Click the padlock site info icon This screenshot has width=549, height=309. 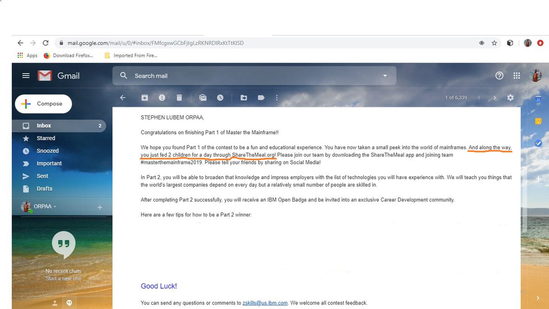tap(61, 43)
